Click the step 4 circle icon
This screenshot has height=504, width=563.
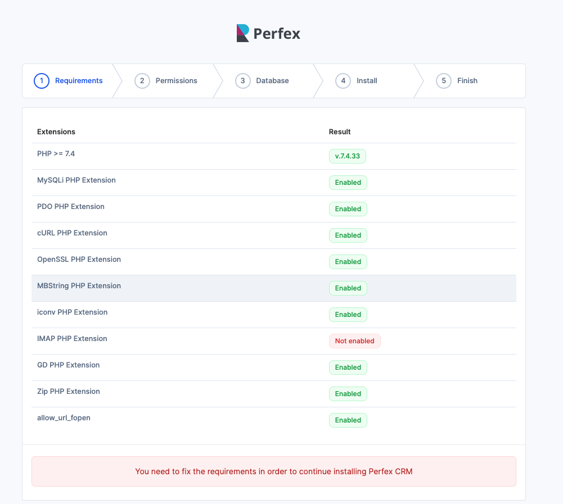343,81
